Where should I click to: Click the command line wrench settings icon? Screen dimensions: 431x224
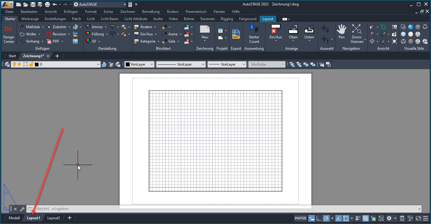(22, 209)
